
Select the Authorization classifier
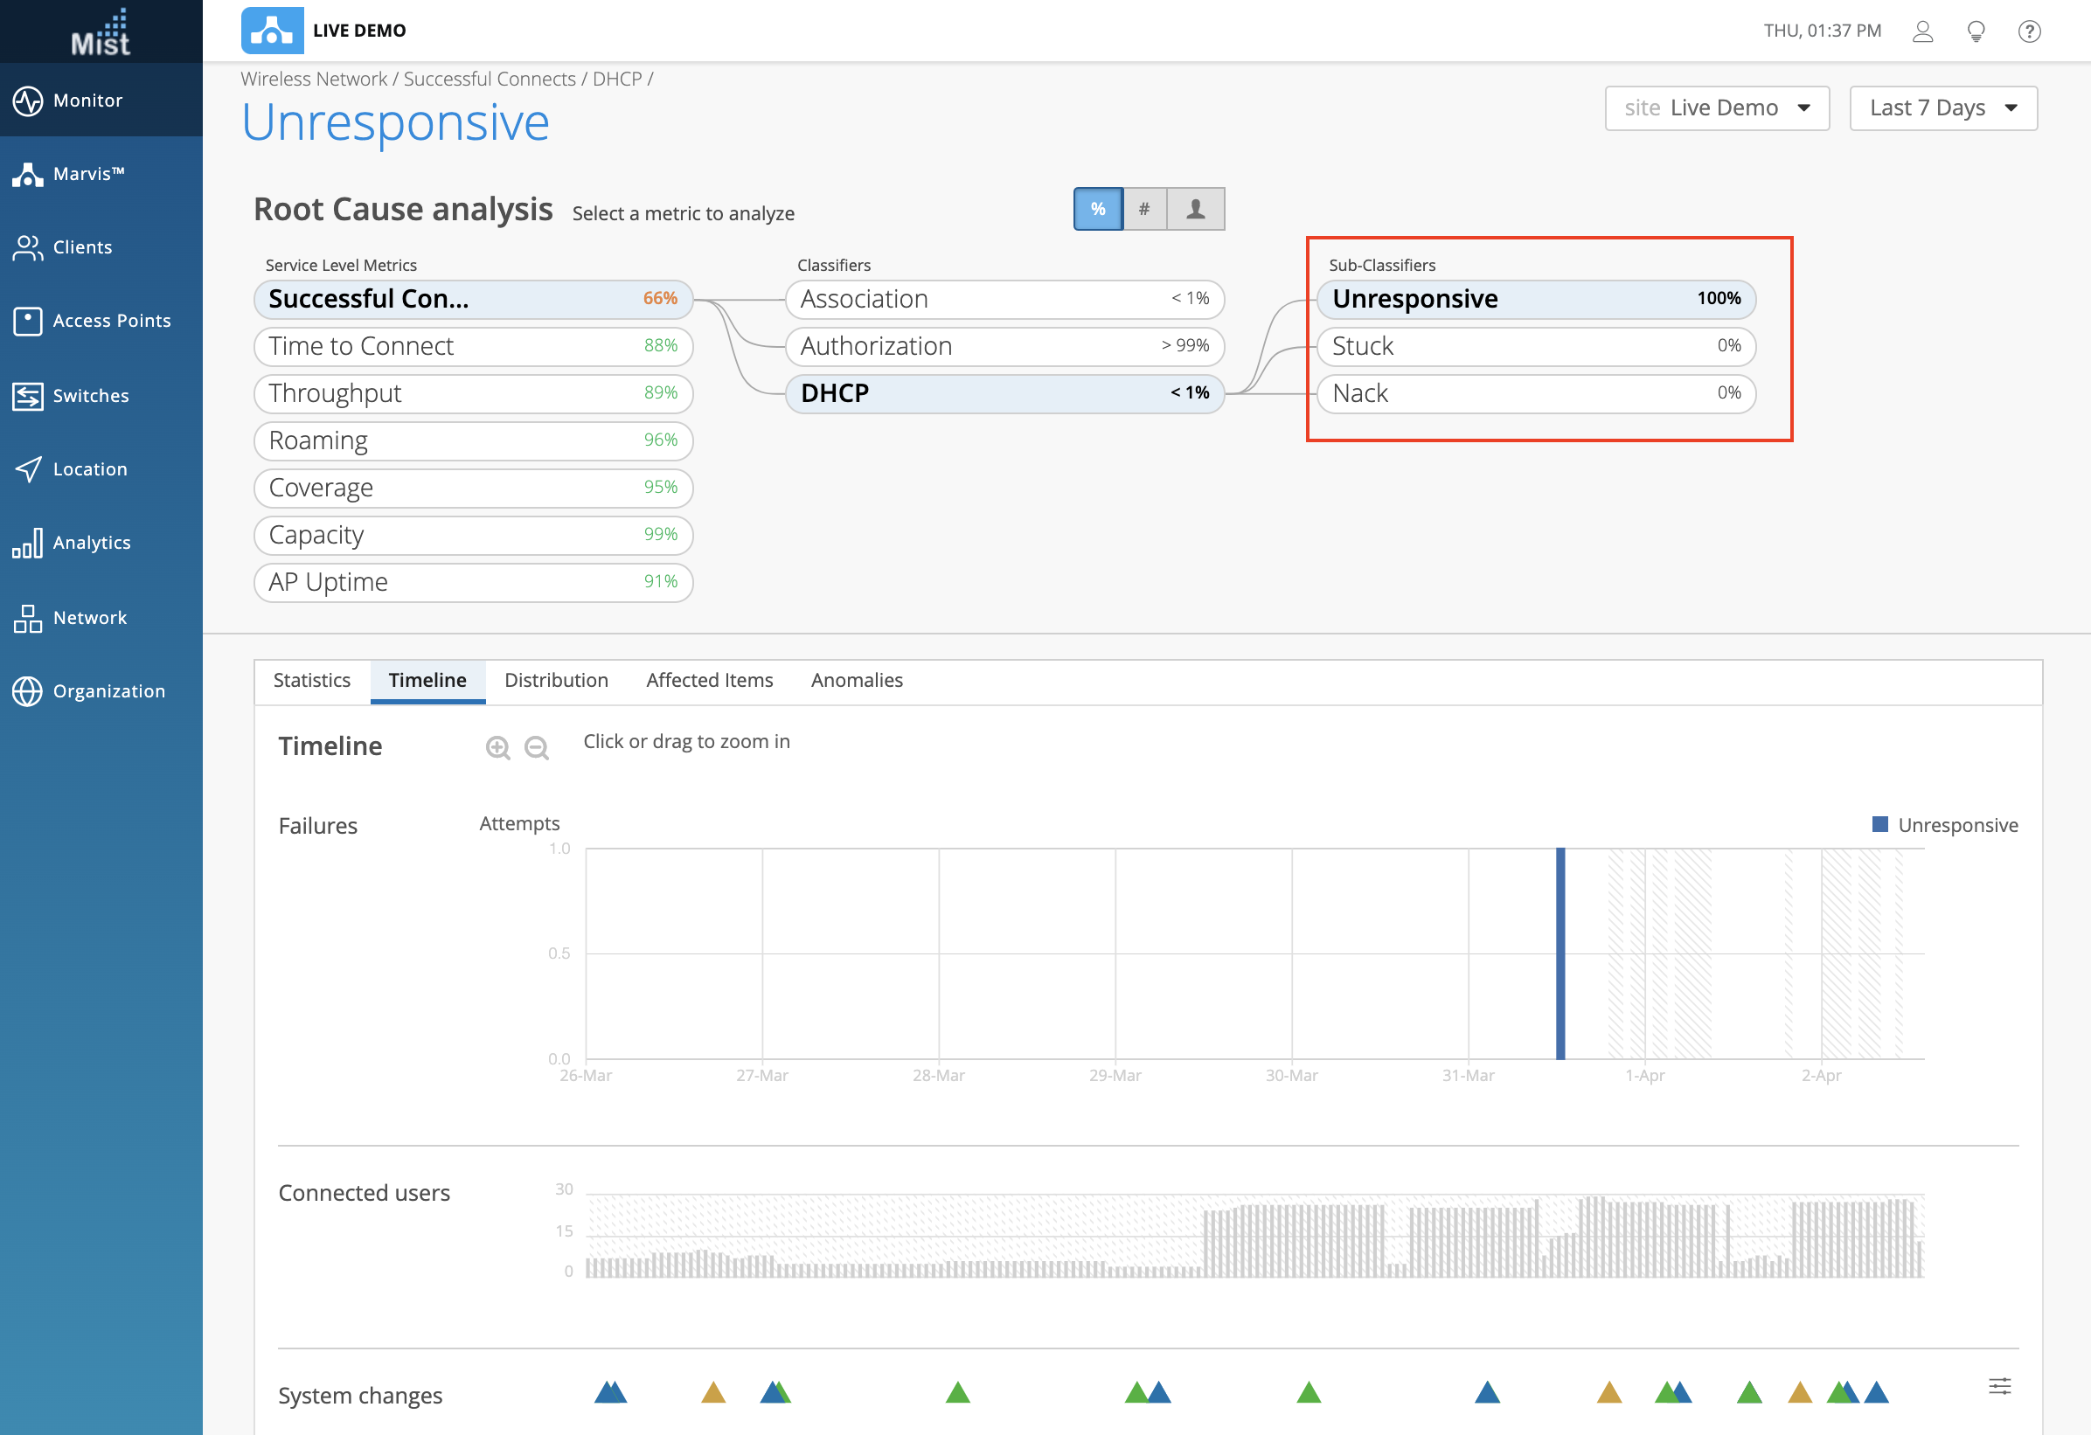coord(1004,346)
